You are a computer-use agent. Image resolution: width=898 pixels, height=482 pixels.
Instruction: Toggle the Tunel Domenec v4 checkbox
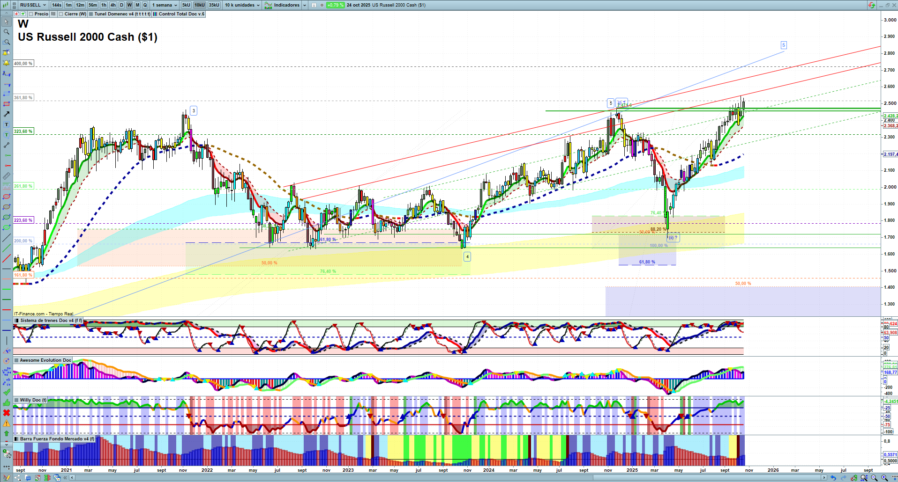tap(91, 14)
